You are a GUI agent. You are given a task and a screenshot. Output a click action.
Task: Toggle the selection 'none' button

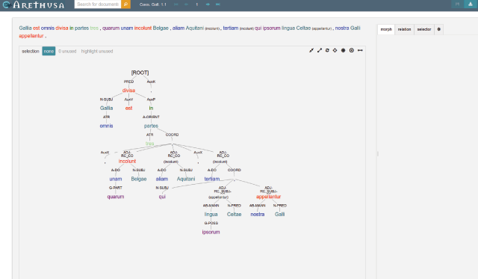(49, 52)
